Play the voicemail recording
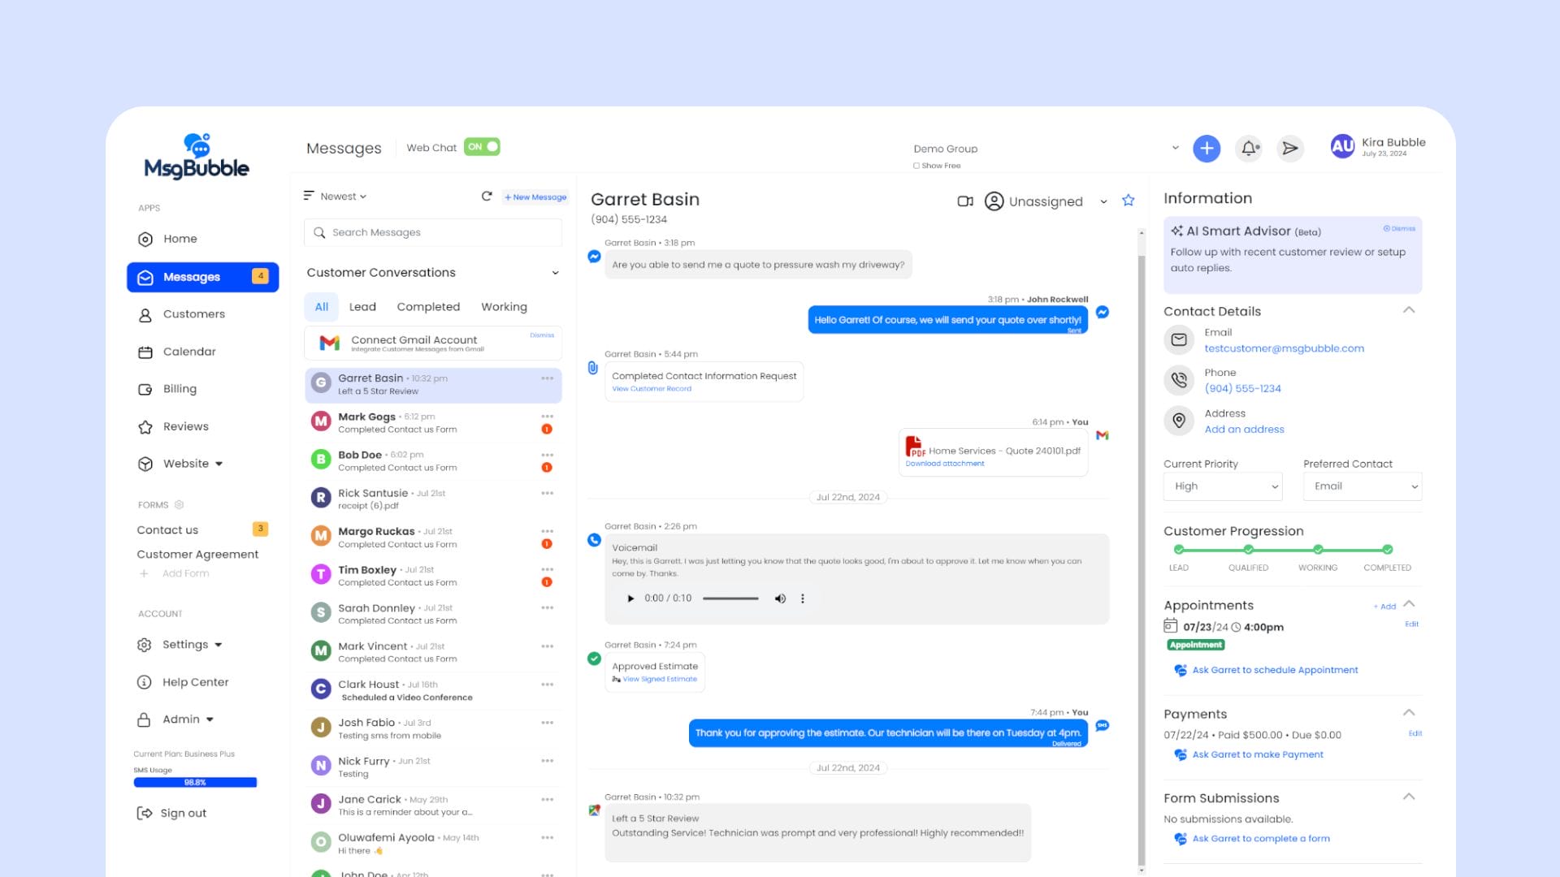 630,598
